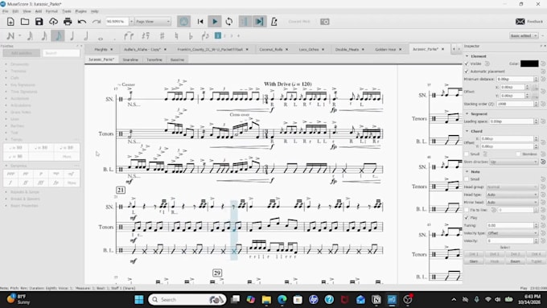Click the Add palettes button
Image resolution: width=547 pixels, height=308 pixels.
22,53
